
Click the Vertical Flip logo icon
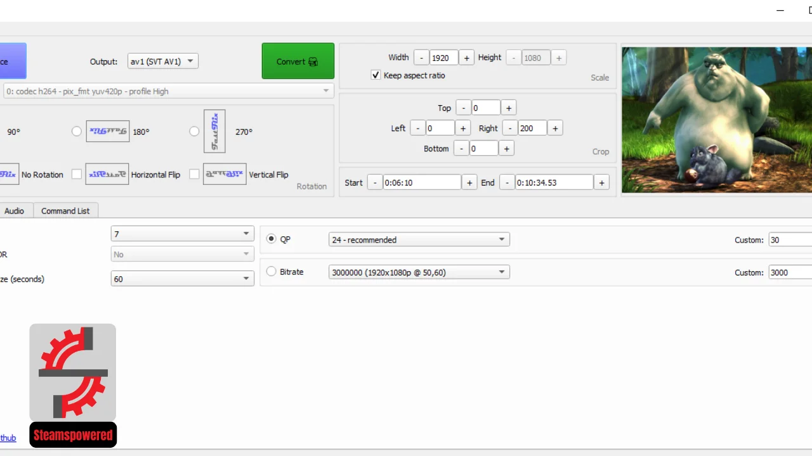(225, 174)
